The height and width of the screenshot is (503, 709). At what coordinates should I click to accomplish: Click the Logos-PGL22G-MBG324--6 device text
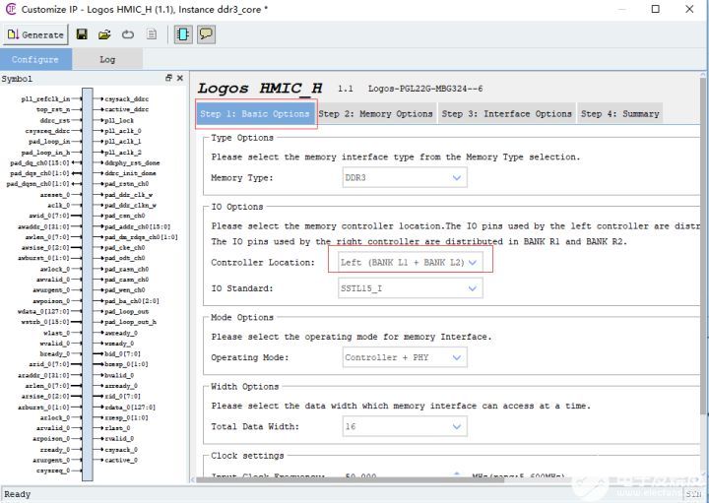point(425,89)
